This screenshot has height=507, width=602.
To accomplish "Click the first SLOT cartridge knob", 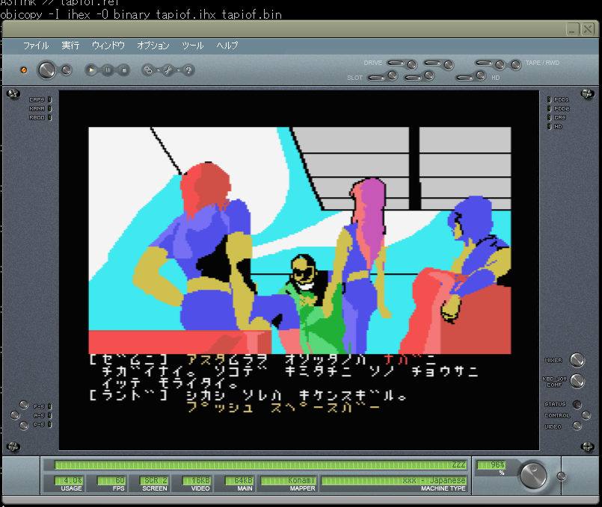I will click(x=393, y=75).
